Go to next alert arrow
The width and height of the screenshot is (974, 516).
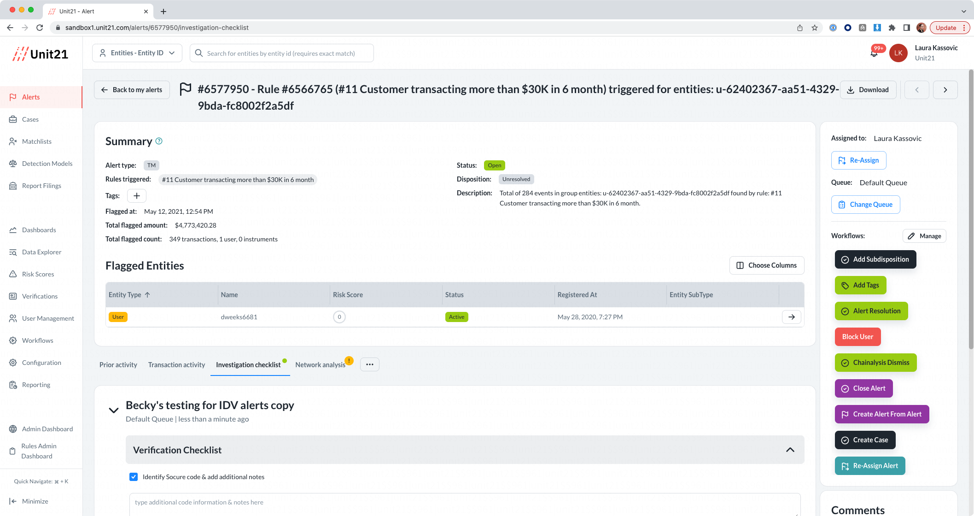pyautogui.click(x=945, y=90)
